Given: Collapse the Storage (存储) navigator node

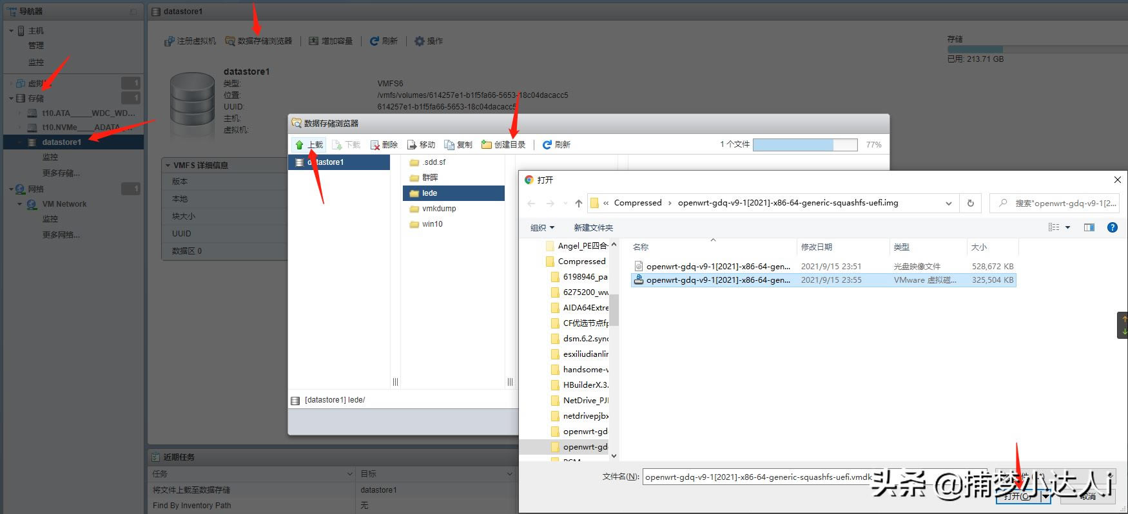Looking at the screenshot, I should (x=11, y=99).
